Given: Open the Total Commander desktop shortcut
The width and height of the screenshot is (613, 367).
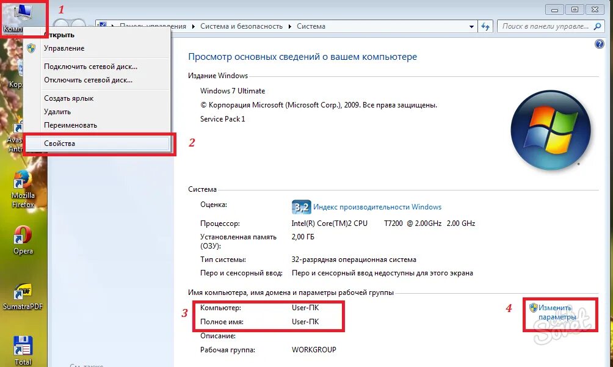Looking at the screenshot, I should coord(23,351).
